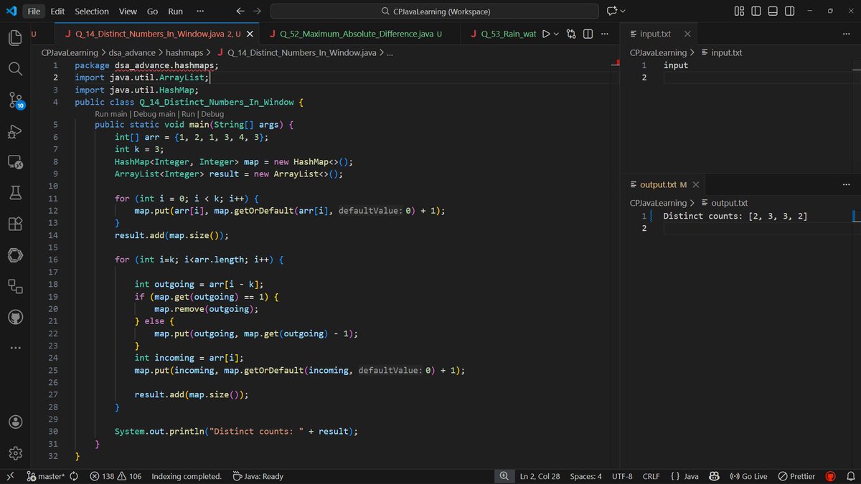Synchronize changes icon in status bar

74,476
